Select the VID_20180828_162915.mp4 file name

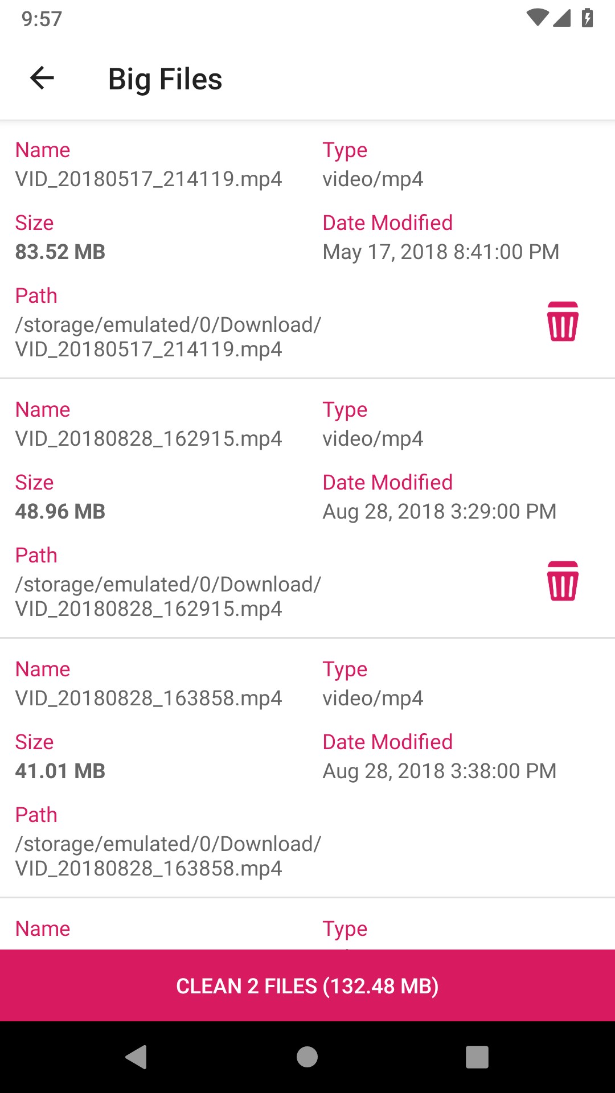click(x=149, y=439)
